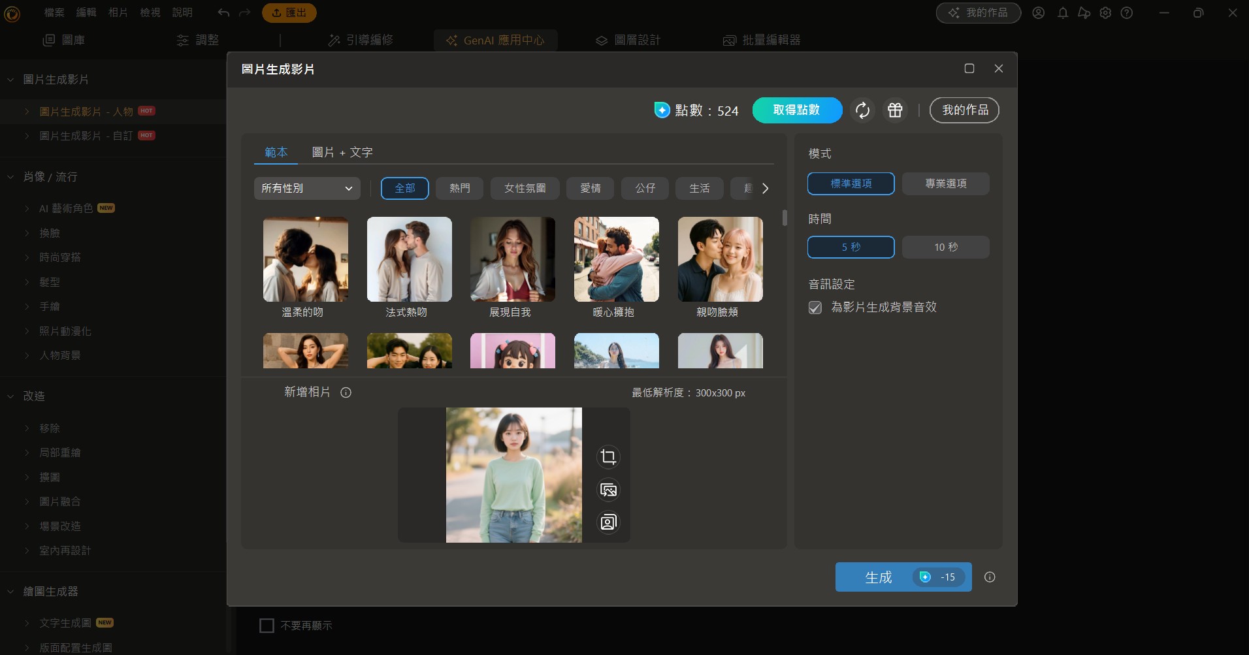Maximize the 圖片生成影片 dialog

pyautogui.click(x=969, y=69)
